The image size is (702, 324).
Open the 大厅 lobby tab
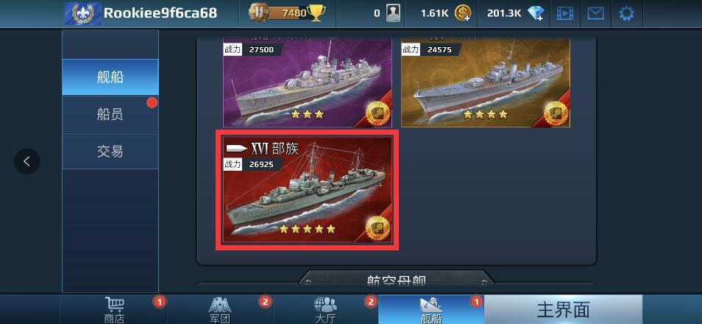coord(325,310)
